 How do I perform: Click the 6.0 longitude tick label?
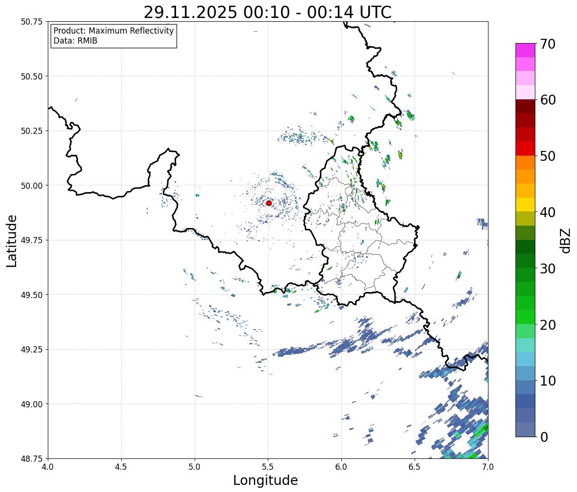341,467
